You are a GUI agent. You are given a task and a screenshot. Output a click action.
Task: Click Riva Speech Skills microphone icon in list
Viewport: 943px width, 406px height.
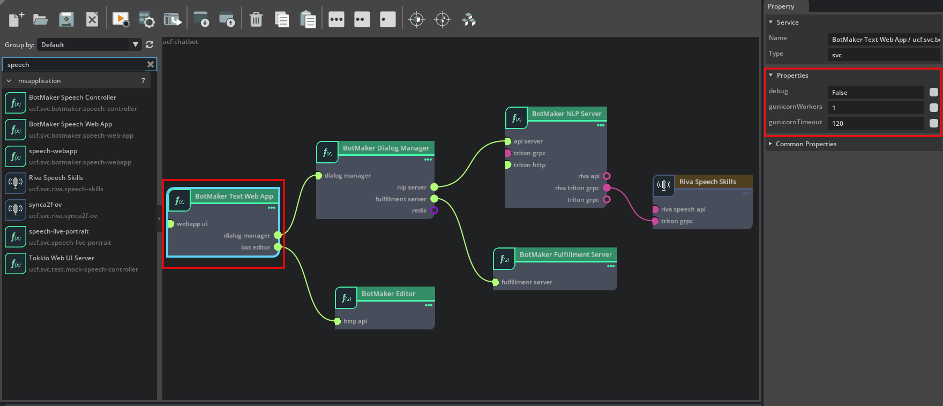pos(16,183)
